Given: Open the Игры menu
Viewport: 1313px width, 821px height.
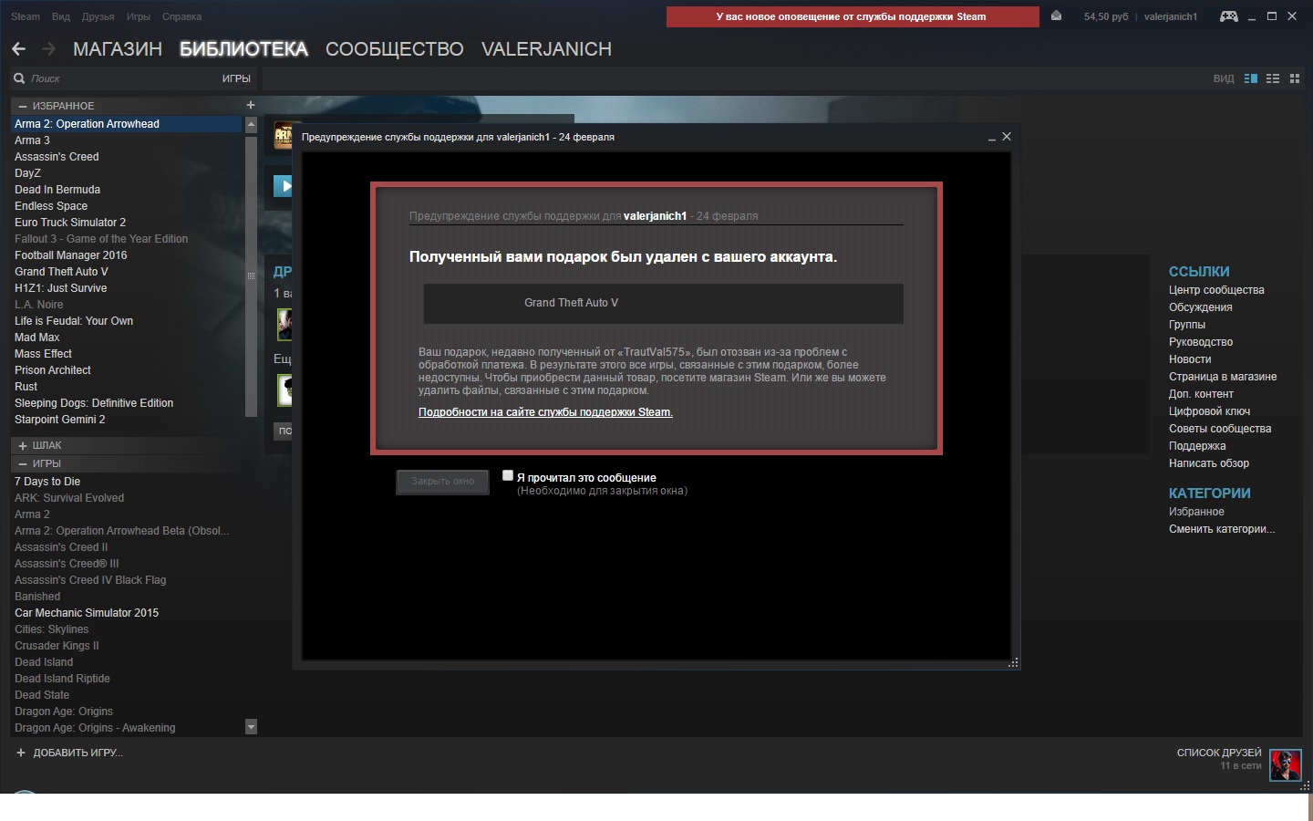Looking at the screenshot, I should (139, 16).
